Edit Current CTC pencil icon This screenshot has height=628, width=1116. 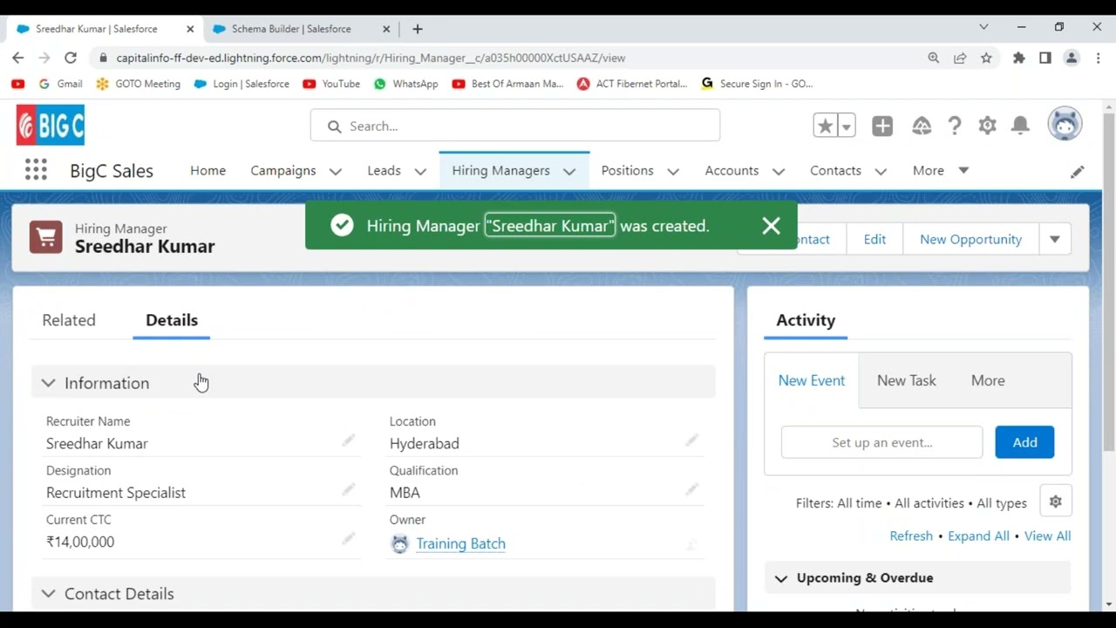(x=348, y=538)
